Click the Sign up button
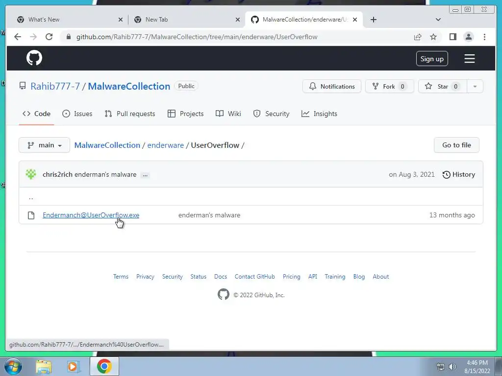 (432, 59)
